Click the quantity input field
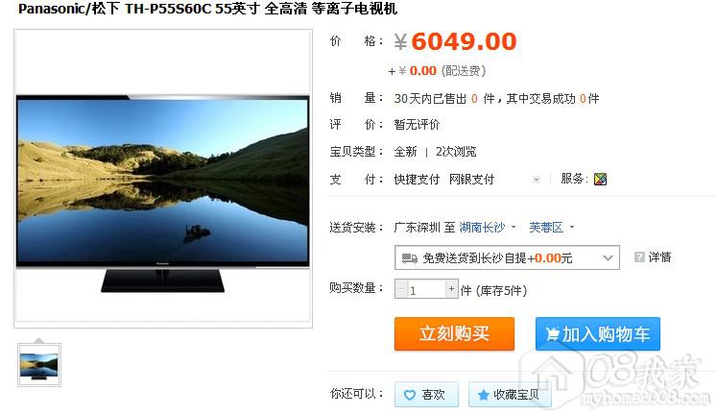This screenshot has width=717, height=415. tap(426, 289)
